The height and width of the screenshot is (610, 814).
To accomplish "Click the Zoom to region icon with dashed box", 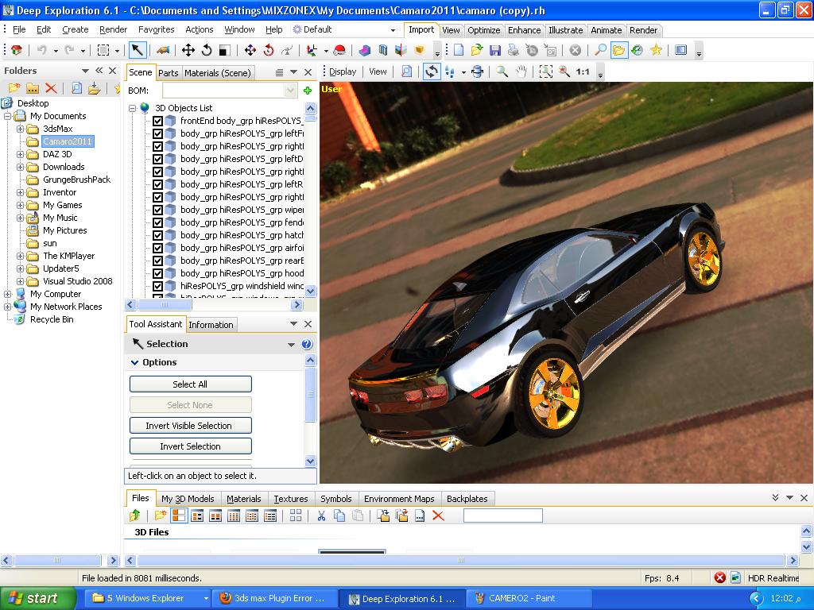I will coord(545,71).
